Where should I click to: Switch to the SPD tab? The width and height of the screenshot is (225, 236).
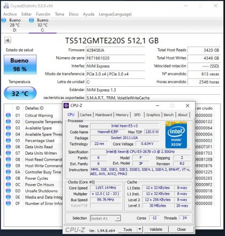point(137,115)
